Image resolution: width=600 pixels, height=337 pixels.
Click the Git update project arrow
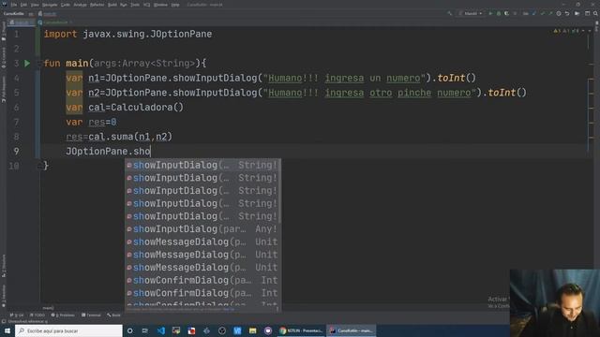[x=534, y=13]
